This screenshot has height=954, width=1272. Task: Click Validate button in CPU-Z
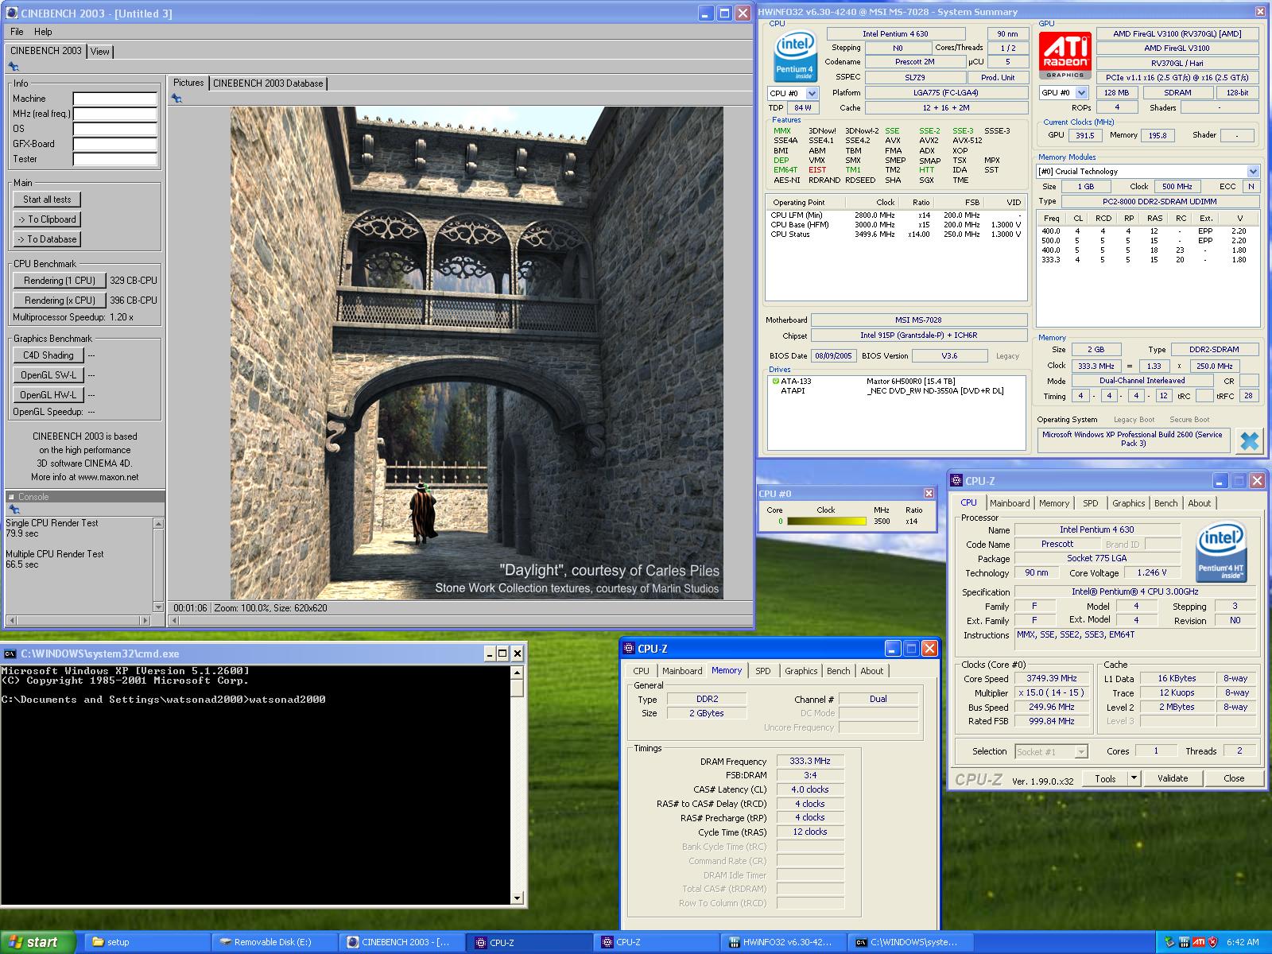1173,778
